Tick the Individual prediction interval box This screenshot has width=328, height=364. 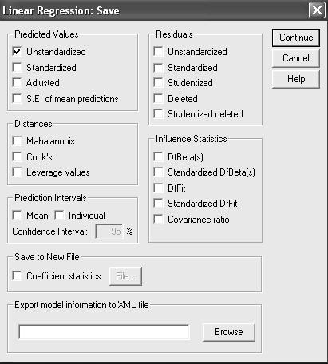coord(59,215)
